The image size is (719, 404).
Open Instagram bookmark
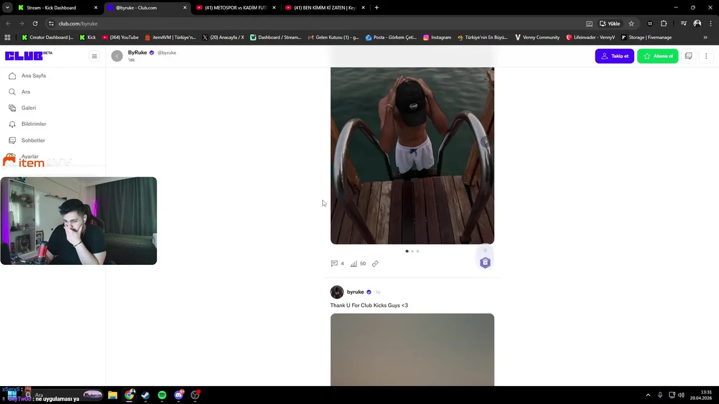[x=437, y=37]
